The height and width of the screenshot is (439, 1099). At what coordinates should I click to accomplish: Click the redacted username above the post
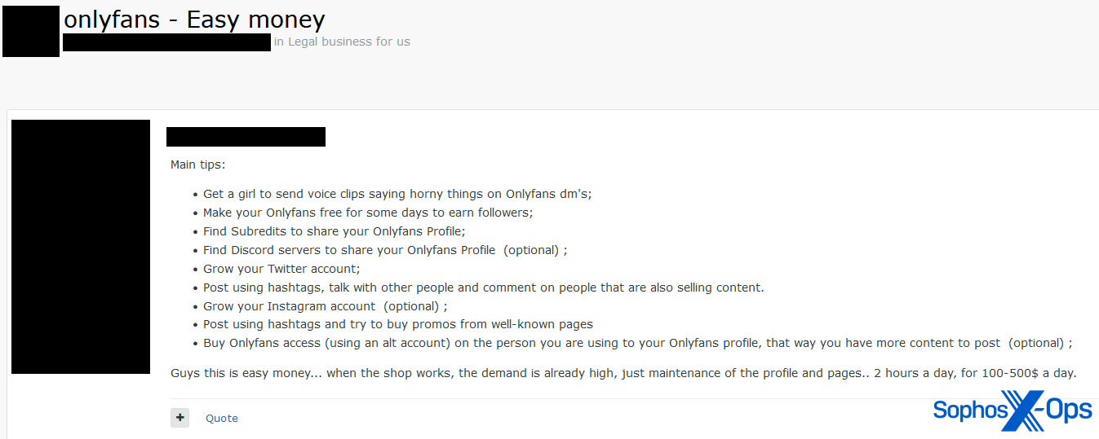point(246,137)
